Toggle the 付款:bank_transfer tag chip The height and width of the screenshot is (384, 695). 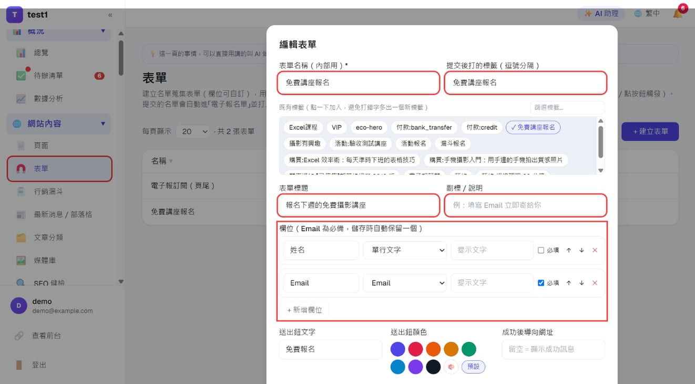[424, 128]
